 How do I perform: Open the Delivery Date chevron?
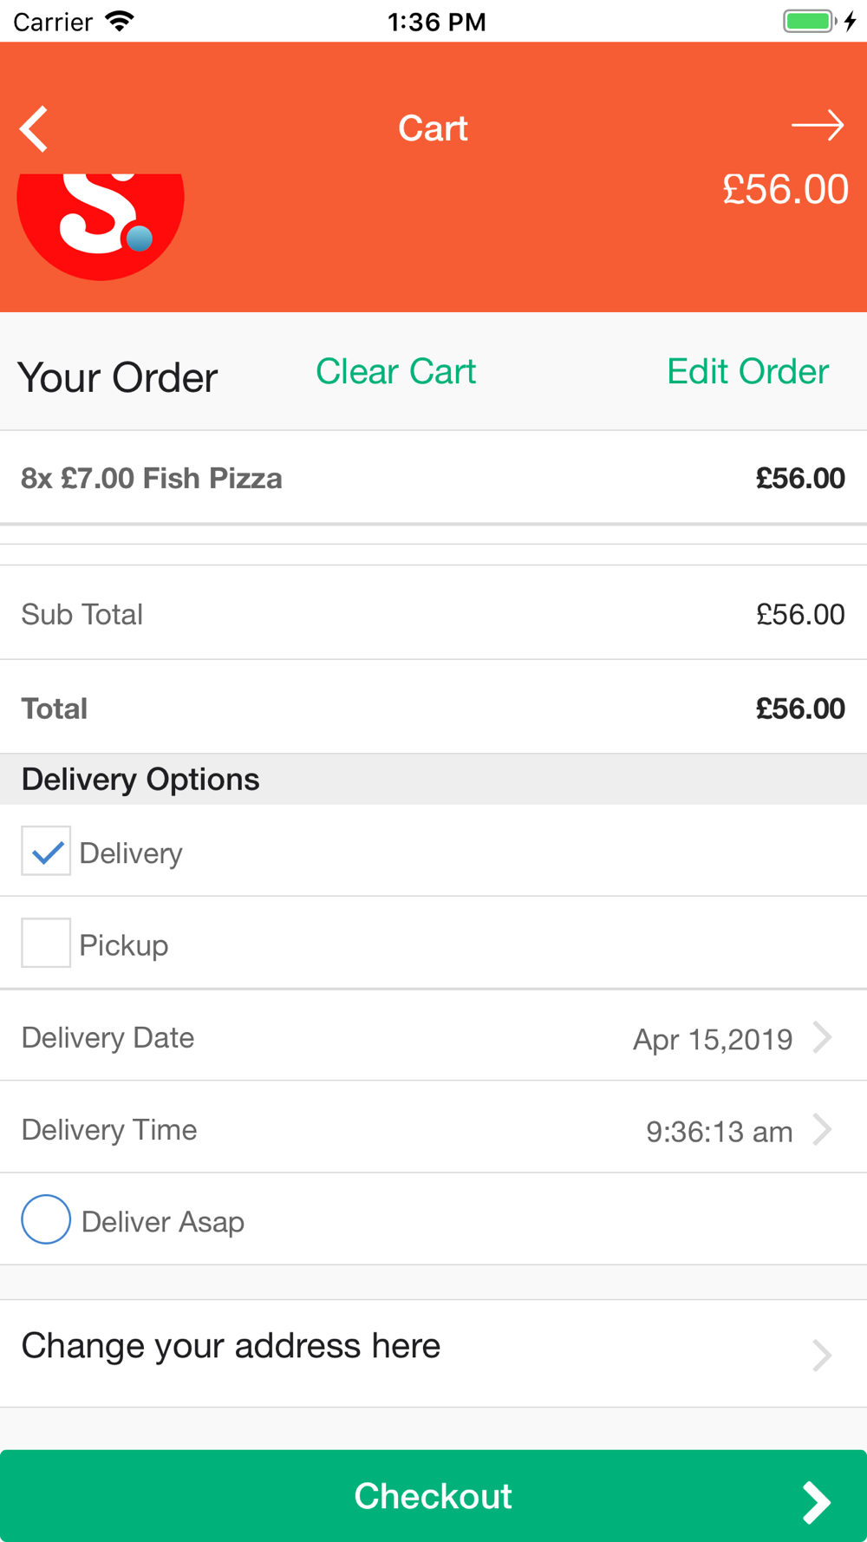[x=822, y=1037]
